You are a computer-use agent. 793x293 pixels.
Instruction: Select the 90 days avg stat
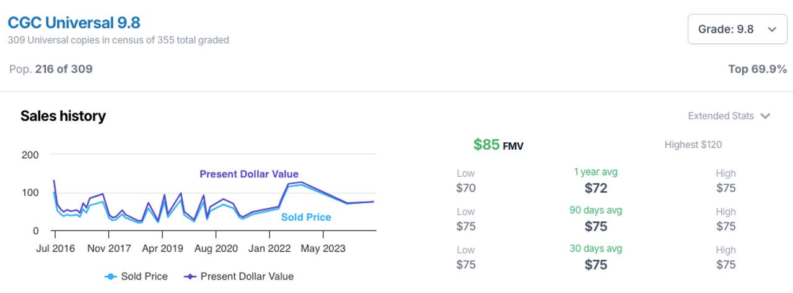point(596,219)
